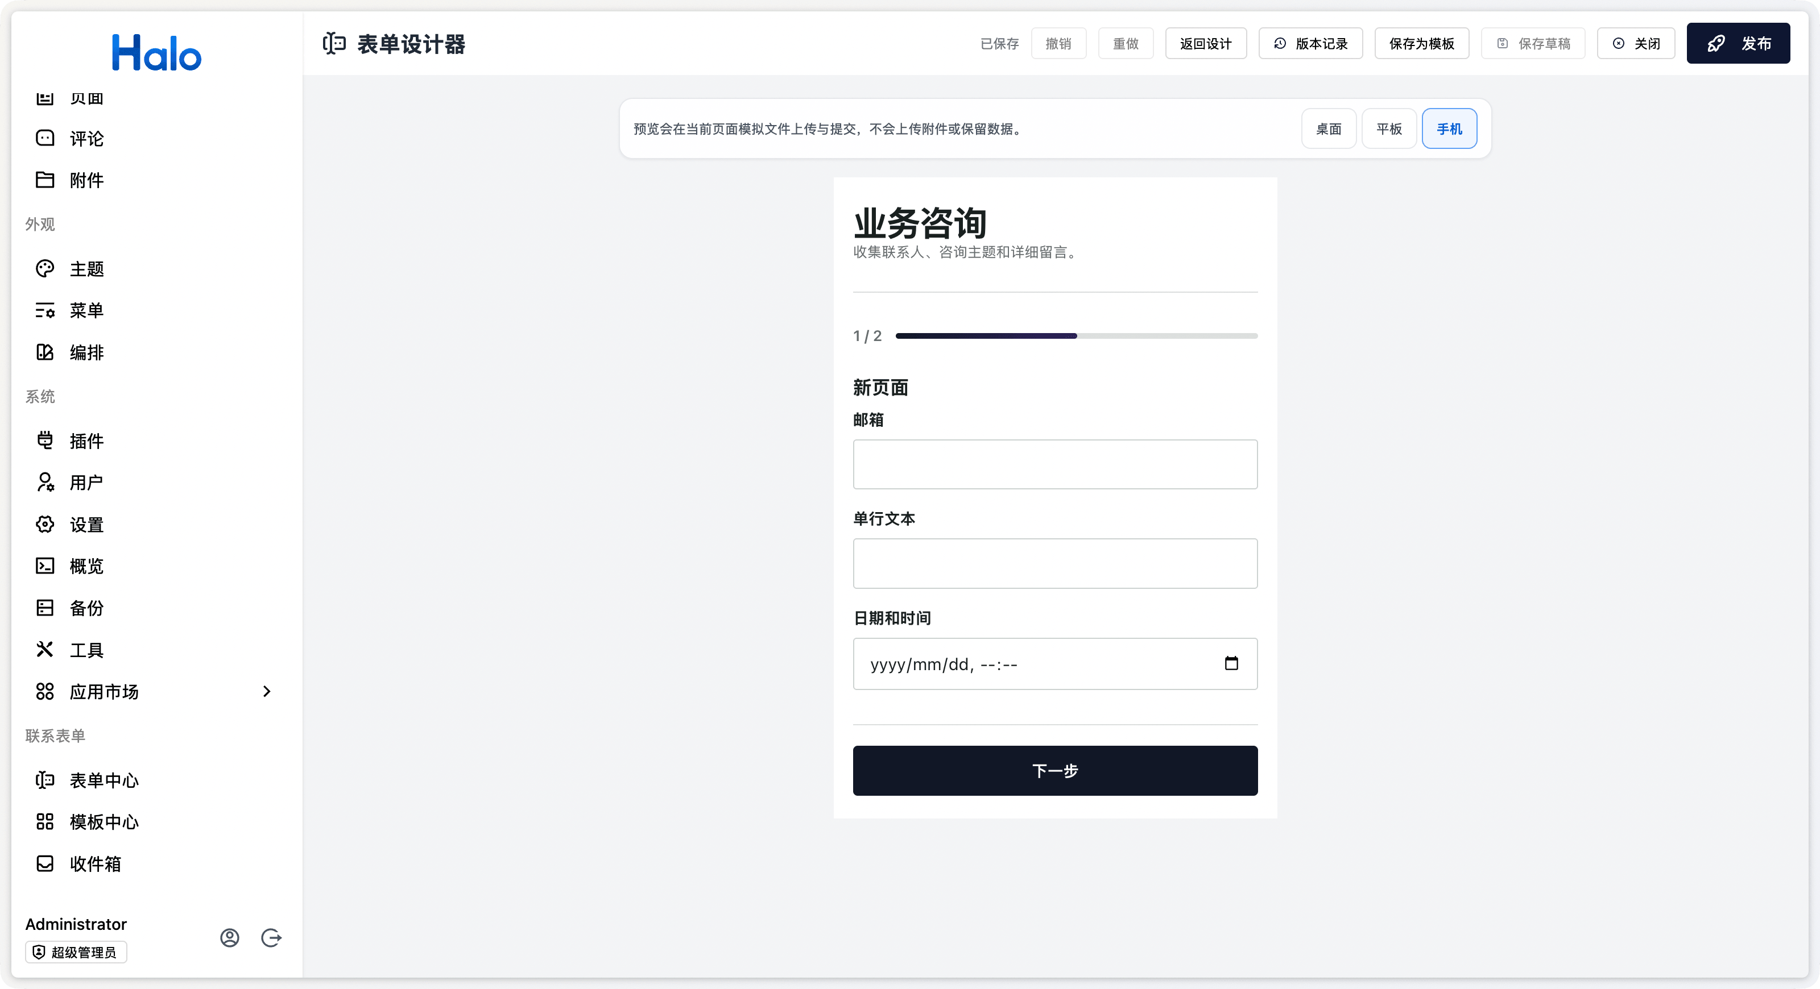This screenshot has height=989, width=1820.
Task: Open the 概览 terminal icon
Action: click(44, 566)
